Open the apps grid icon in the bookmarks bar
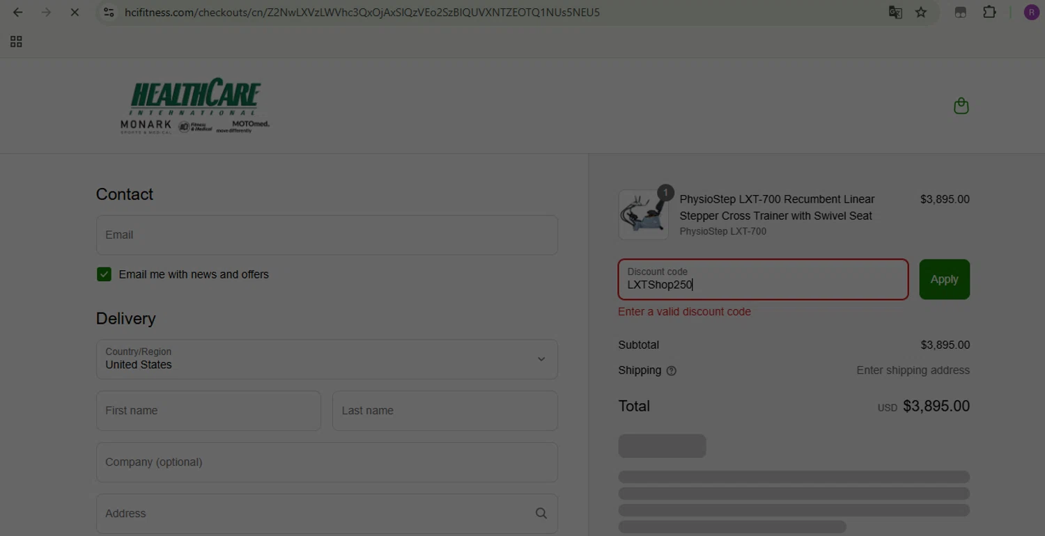1045x536 pixels. [16, 42]
